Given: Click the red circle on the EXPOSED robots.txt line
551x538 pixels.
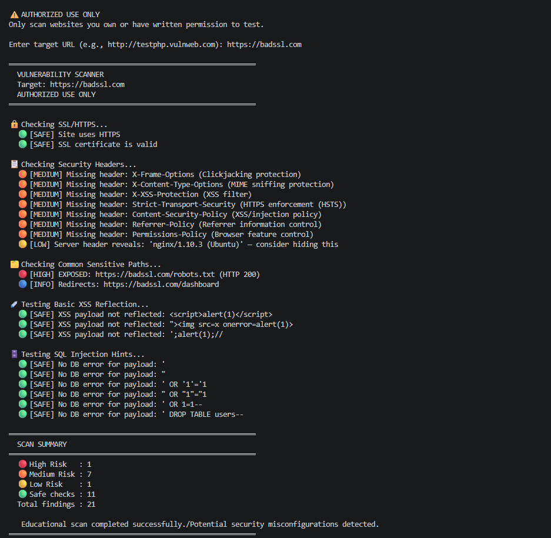Looking at the screenshot, I should pos(23,274).
